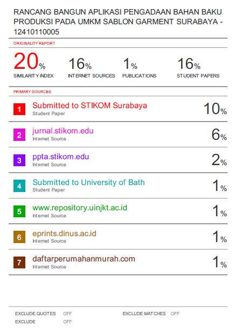Click the Exclude Quotes OFF setting

(x=67, y=314)
